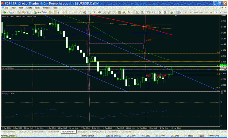Switch to bar chart display
Image resolution: width=228 pixels, height=138 pixels.
(138, 12)
